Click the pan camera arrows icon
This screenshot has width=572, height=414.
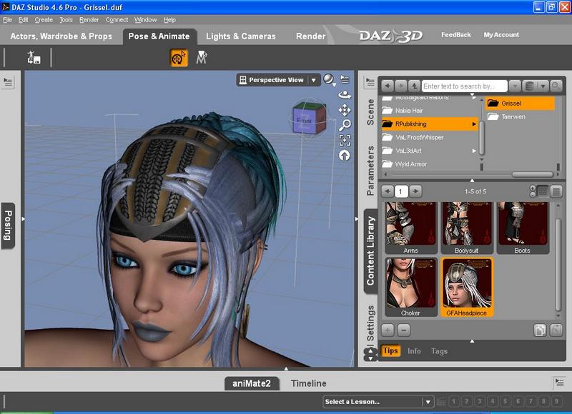click(x=345, y=110)
